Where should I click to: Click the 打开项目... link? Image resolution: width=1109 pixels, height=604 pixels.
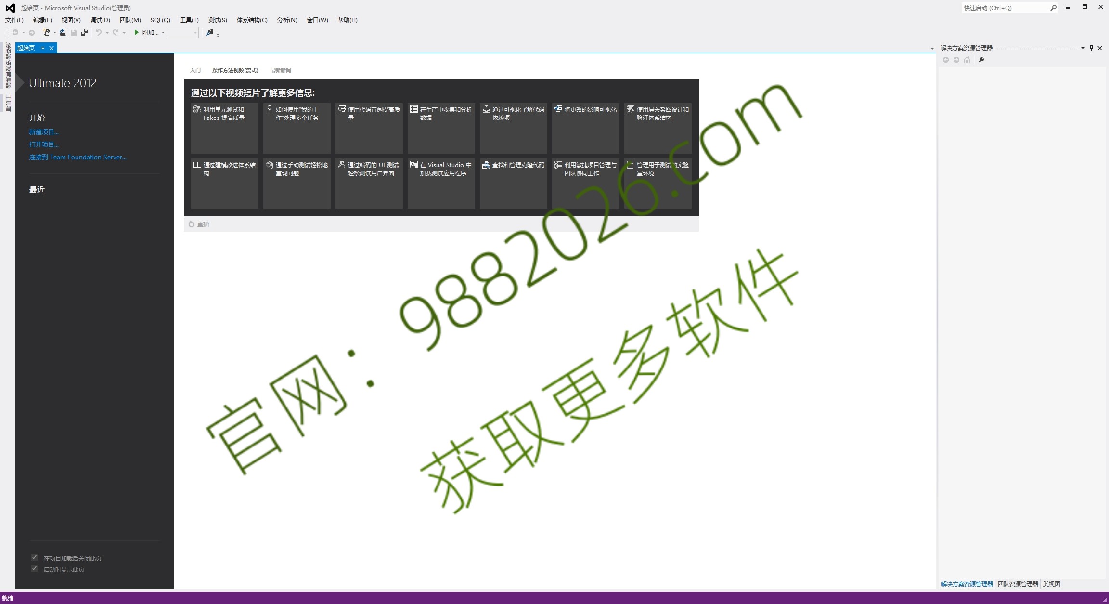pyautogui.click(x=44, y=144)
